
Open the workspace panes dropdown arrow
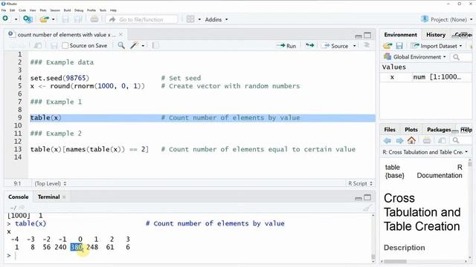point(199,19)
